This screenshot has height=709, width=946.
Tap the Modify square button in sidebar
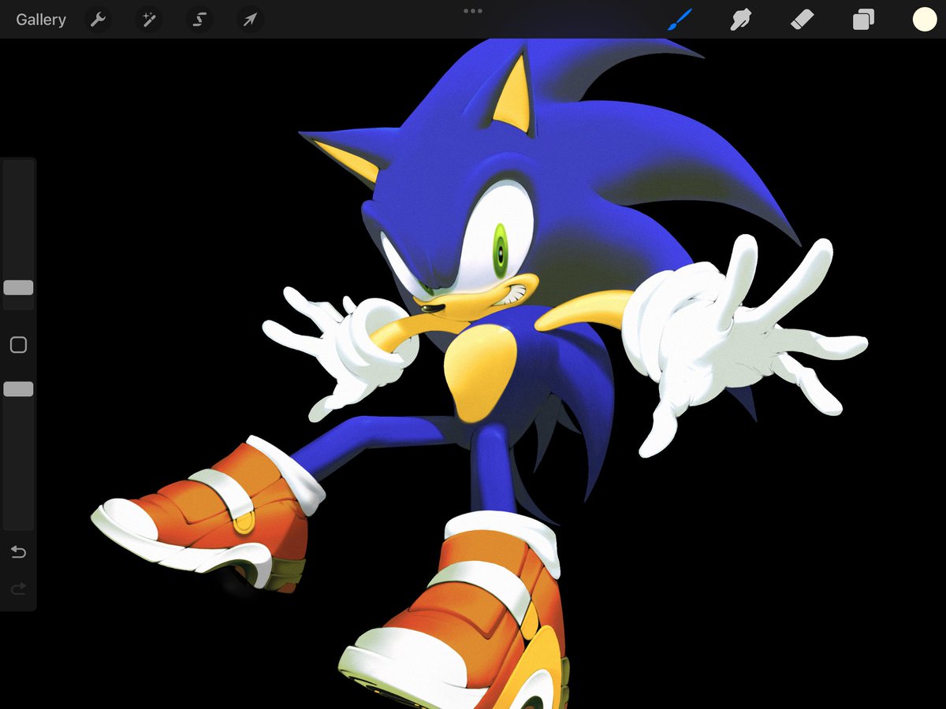pos(18,345)
